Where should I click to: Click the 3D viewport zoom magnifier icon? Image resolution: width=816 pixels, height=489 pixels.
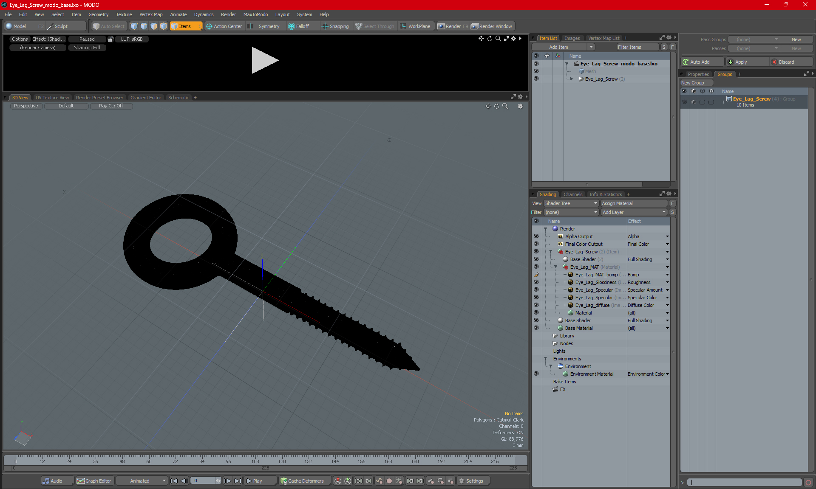[505, 106]
